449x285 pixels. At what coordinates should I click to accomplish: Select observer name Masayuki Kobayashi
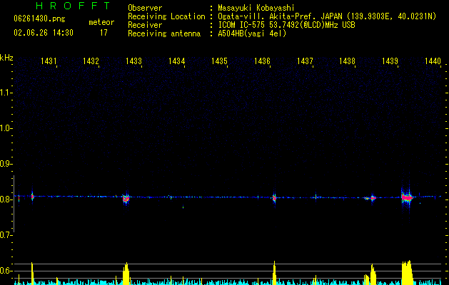(256, 8)
